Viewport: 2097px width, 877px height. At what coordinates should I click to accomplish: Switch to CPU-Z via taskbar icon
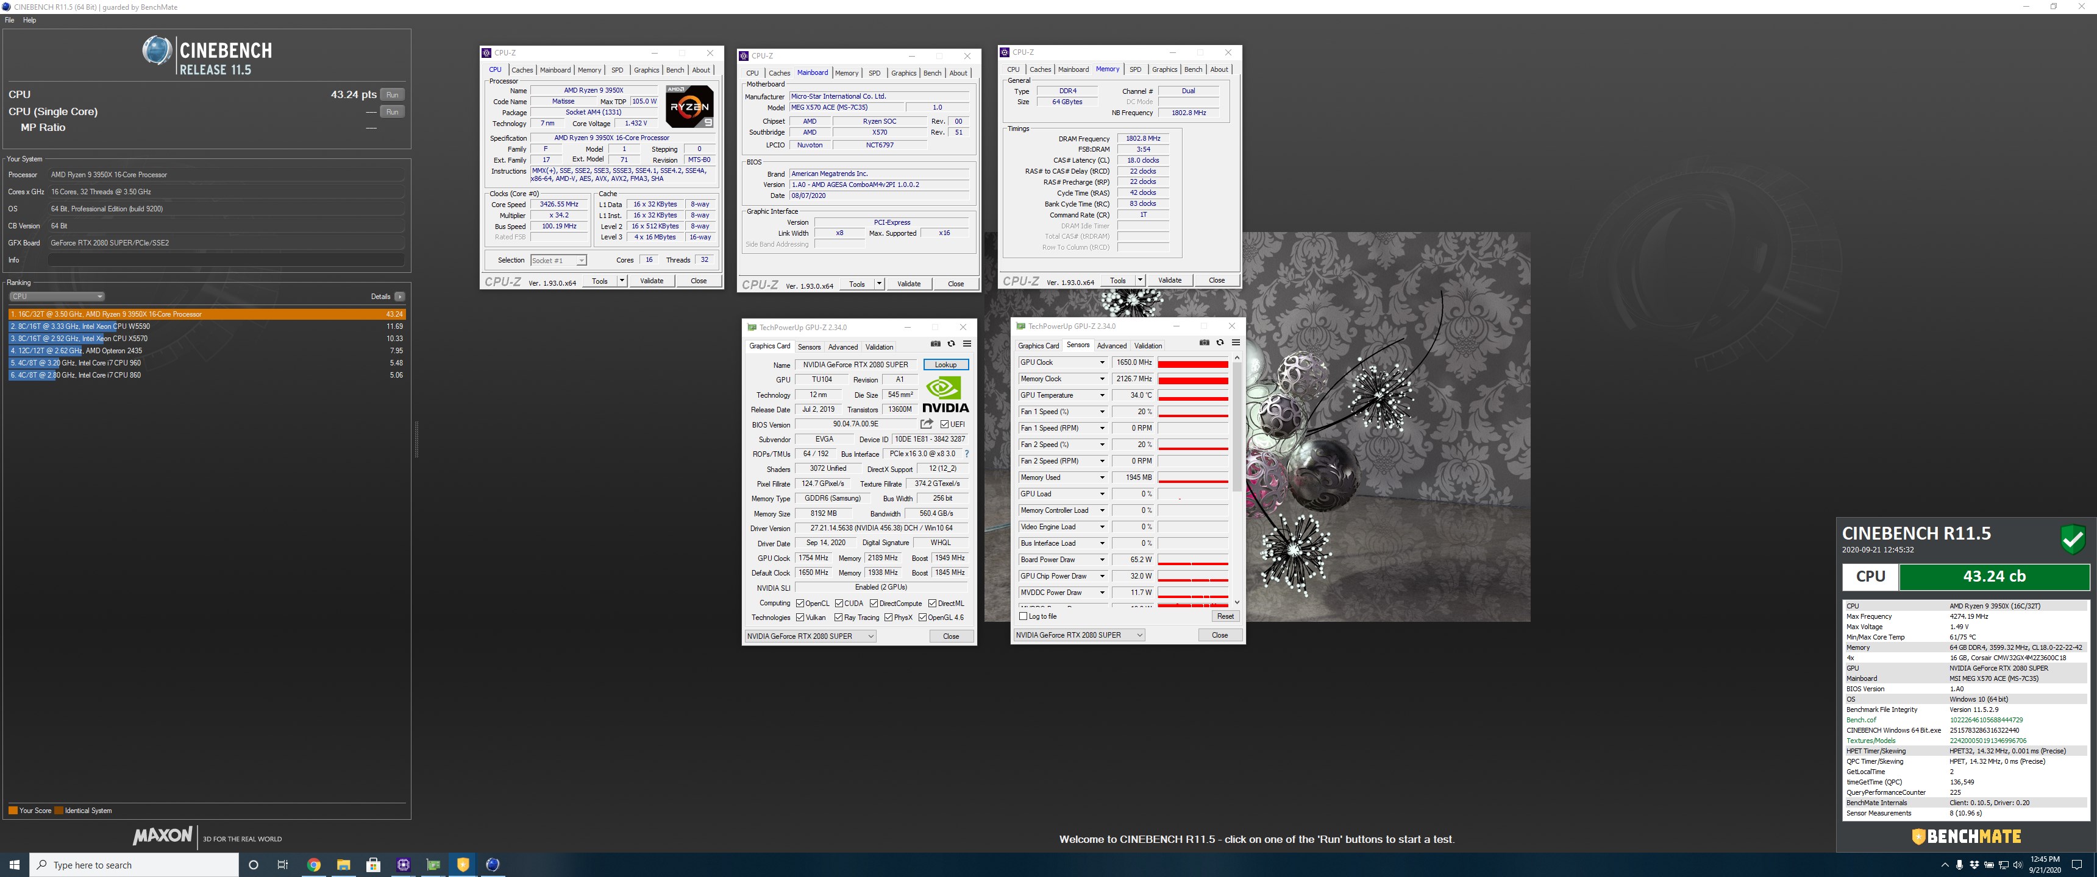coord(404,865)
